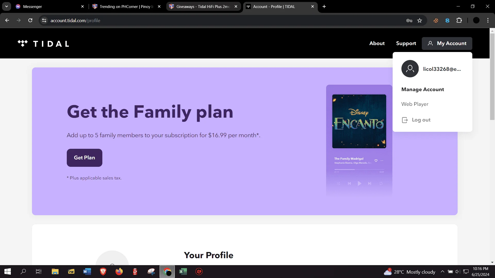The width and height of the screenshot is (495, 278).
Task: Click the scroll down arrow of scrollbar
Action: pos(492,262)
